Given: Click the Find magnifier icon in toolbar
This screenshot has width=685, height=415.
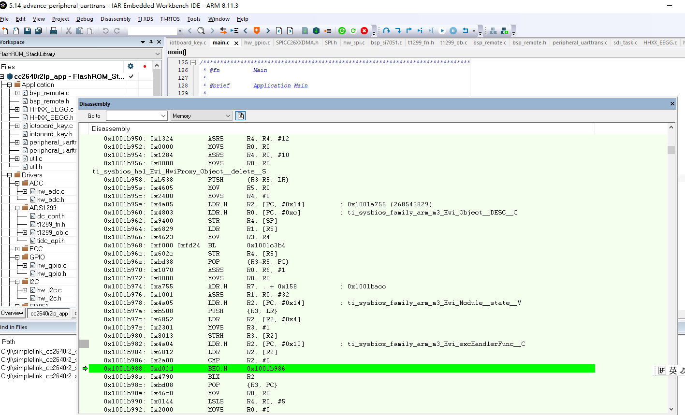Looking at the screenshot, I should 201,31.
